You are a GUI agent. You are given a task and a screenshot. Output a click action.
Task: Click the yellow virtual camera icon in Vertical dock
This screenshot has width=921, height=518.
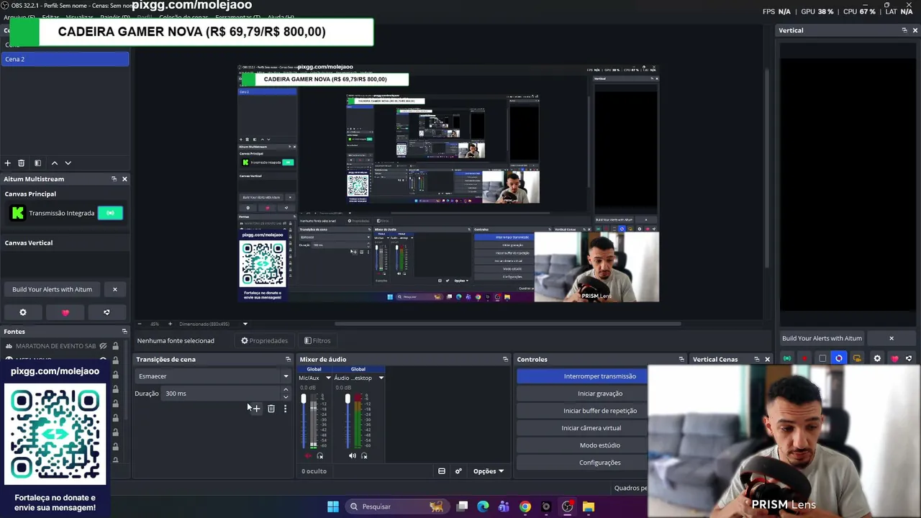[x=857, y=358]
